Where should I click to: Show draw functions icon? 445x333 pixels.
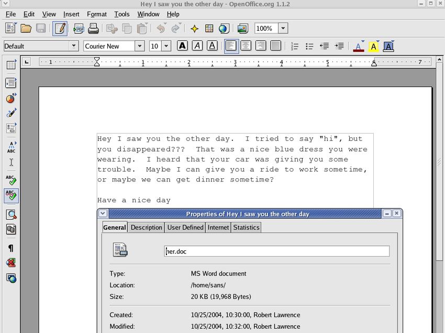12,113
